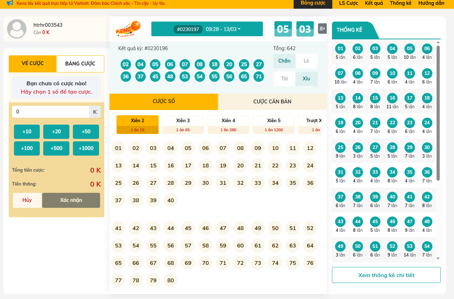Click the statistics ball number 16
454x299 pixels.
(392, 98)
